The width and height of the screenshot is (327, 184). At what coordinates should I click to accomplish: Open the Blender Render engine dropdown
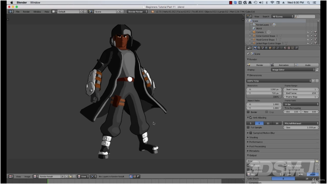click(137, 12)
